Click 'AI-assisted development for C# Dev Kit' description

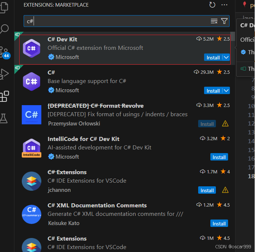(99, 148)
